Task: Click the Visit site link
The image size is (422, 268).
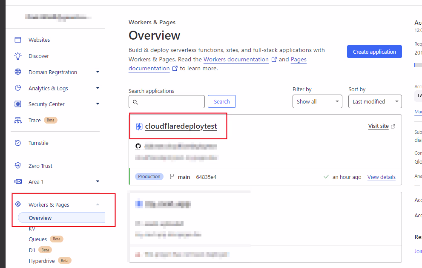Action: tap(379, 126)
